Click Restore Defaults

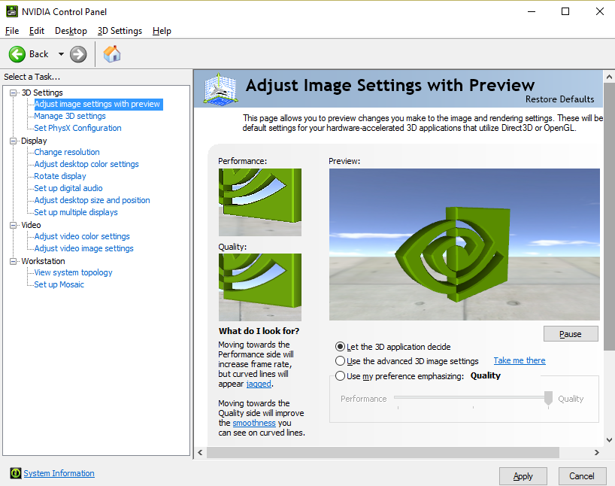coord(559,99)
